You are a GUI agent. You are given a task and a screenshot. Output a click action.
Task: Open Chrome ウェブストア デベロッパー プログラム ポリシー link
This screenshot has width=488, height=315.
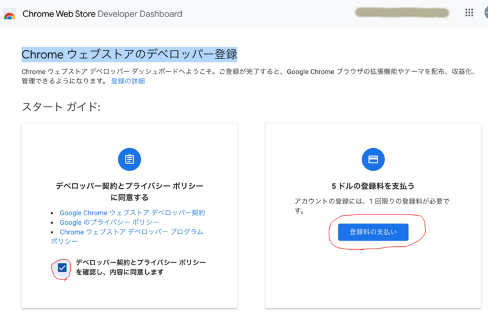(x=127, y=236)
